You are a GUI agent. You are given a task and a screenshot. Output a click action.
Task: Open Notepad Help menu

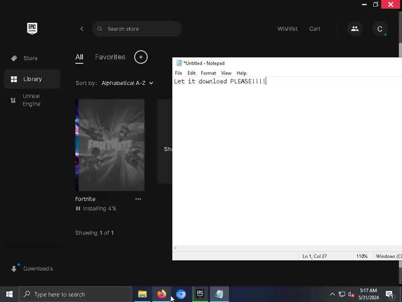[241, 73]
